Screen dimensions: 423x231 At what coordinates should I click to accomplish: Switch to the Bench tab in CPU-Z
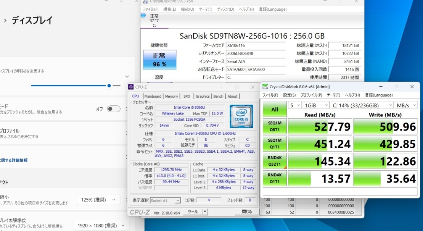218,96
